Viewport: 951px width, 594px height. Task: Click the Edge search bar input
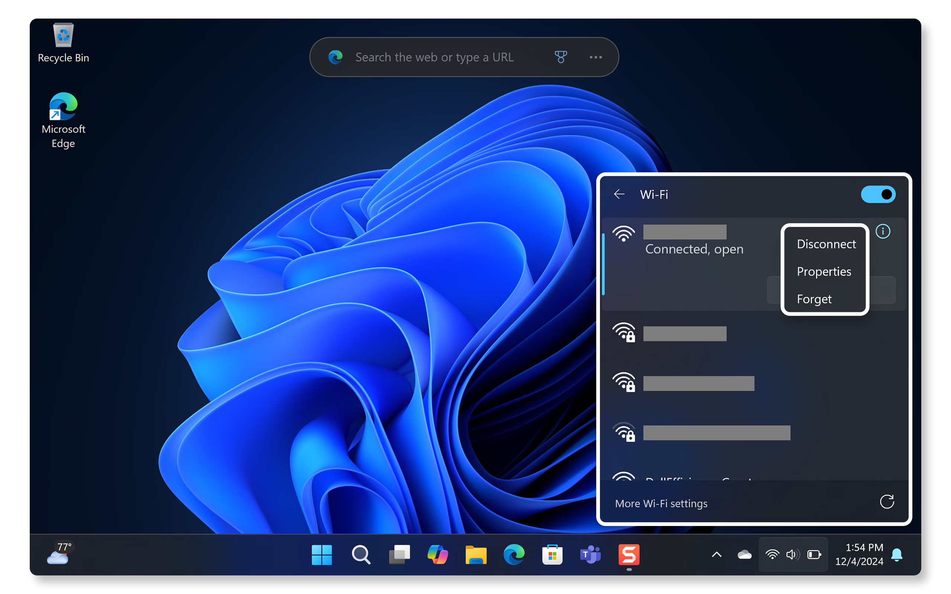(x=434, y=57)
